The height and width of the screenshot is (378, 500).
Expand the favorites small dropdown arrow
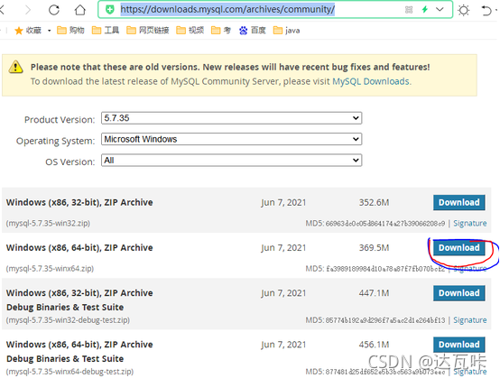point(49,31)
